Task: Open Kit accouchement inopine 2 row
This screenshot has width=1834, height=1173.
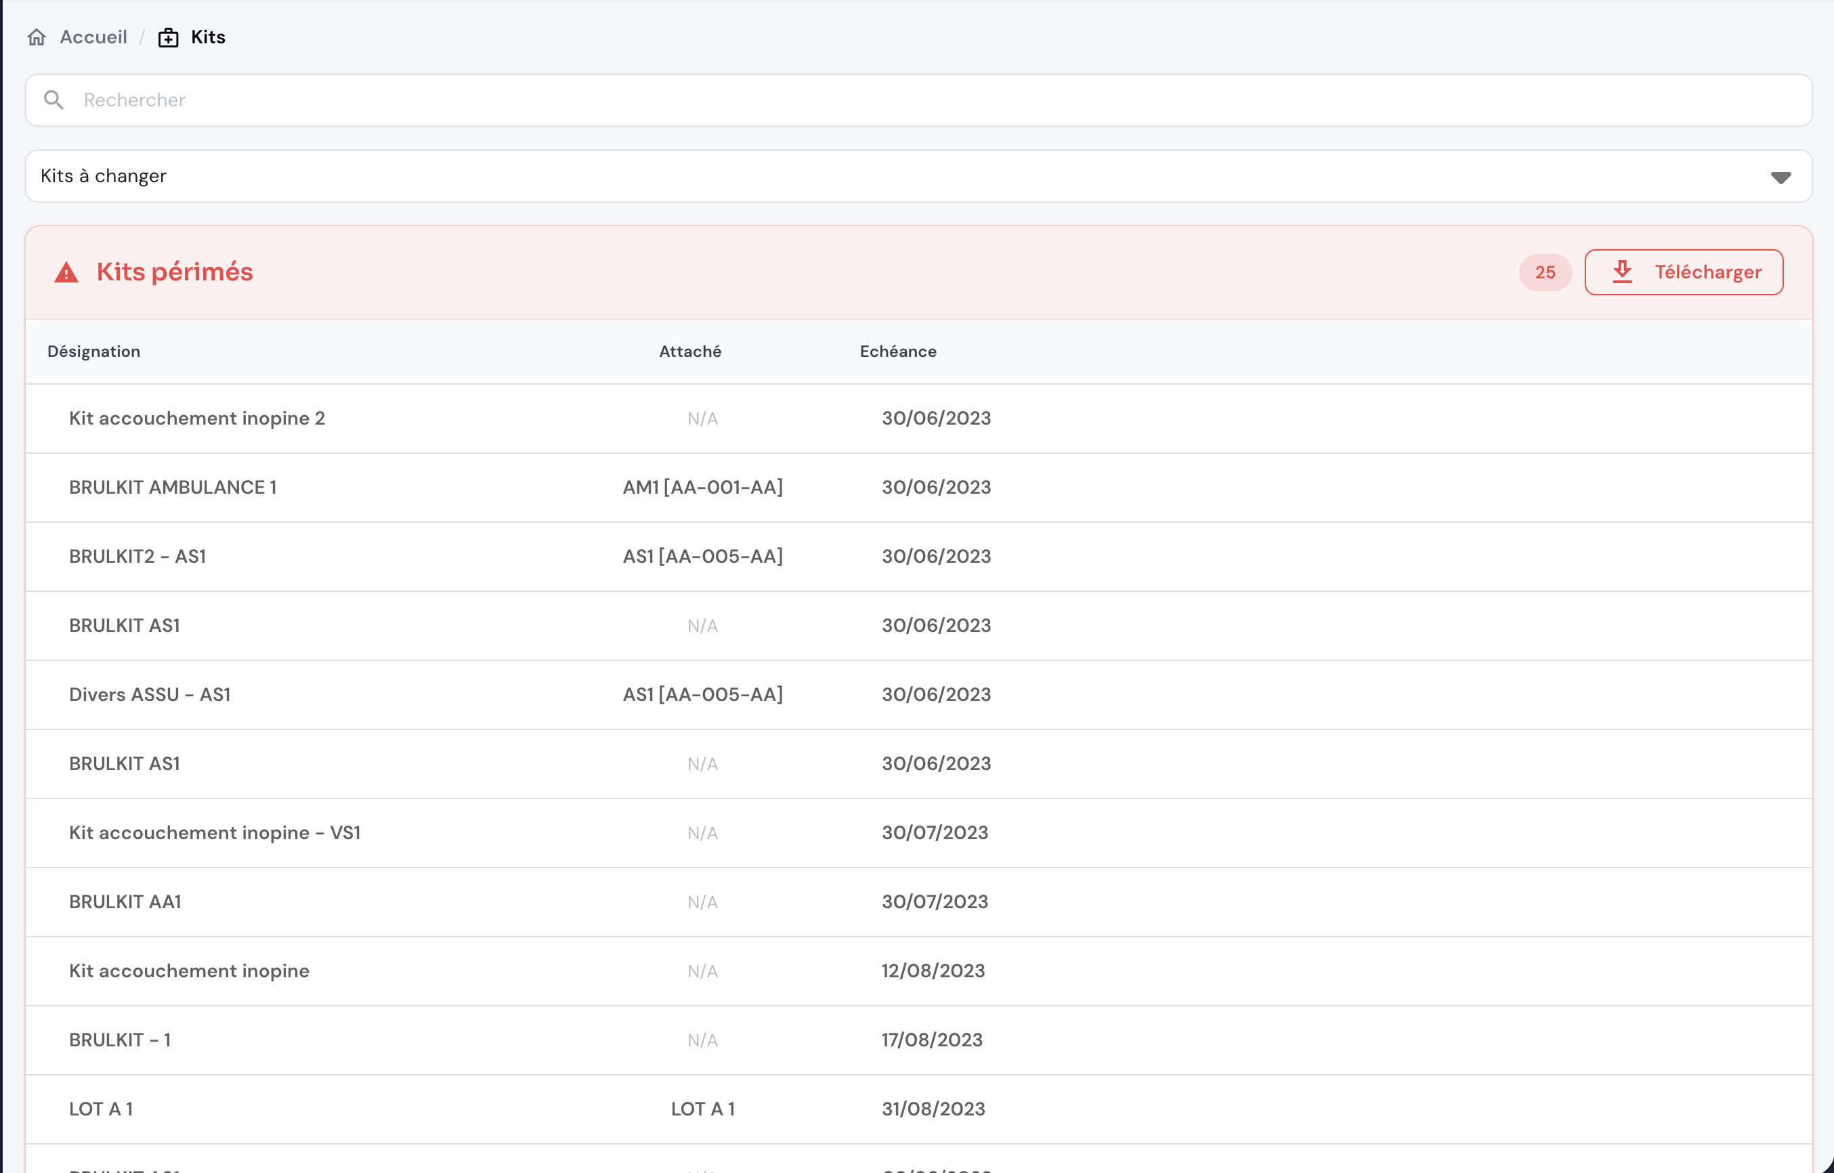Action: [x=197, y=418]
